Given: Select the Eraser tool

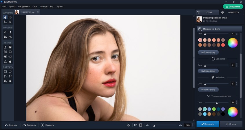Looking at the screenshot, I should coord(10,32).
